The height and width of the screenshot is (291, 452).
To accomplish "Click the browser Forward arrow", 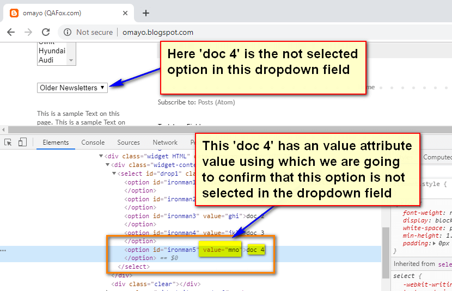I will [x=28, y=32].
